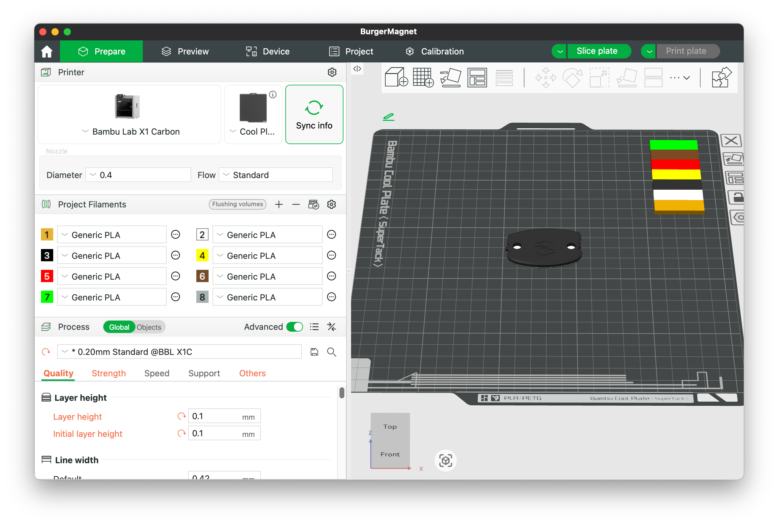Search process settings magnifier icon
Viewport: 778px width, 525px height.
(331, 352)
